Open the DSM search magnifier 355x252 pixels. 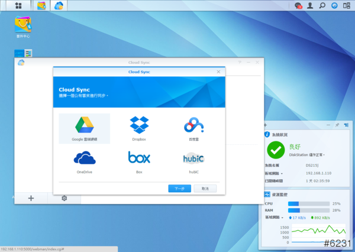(x=322, y=5)
